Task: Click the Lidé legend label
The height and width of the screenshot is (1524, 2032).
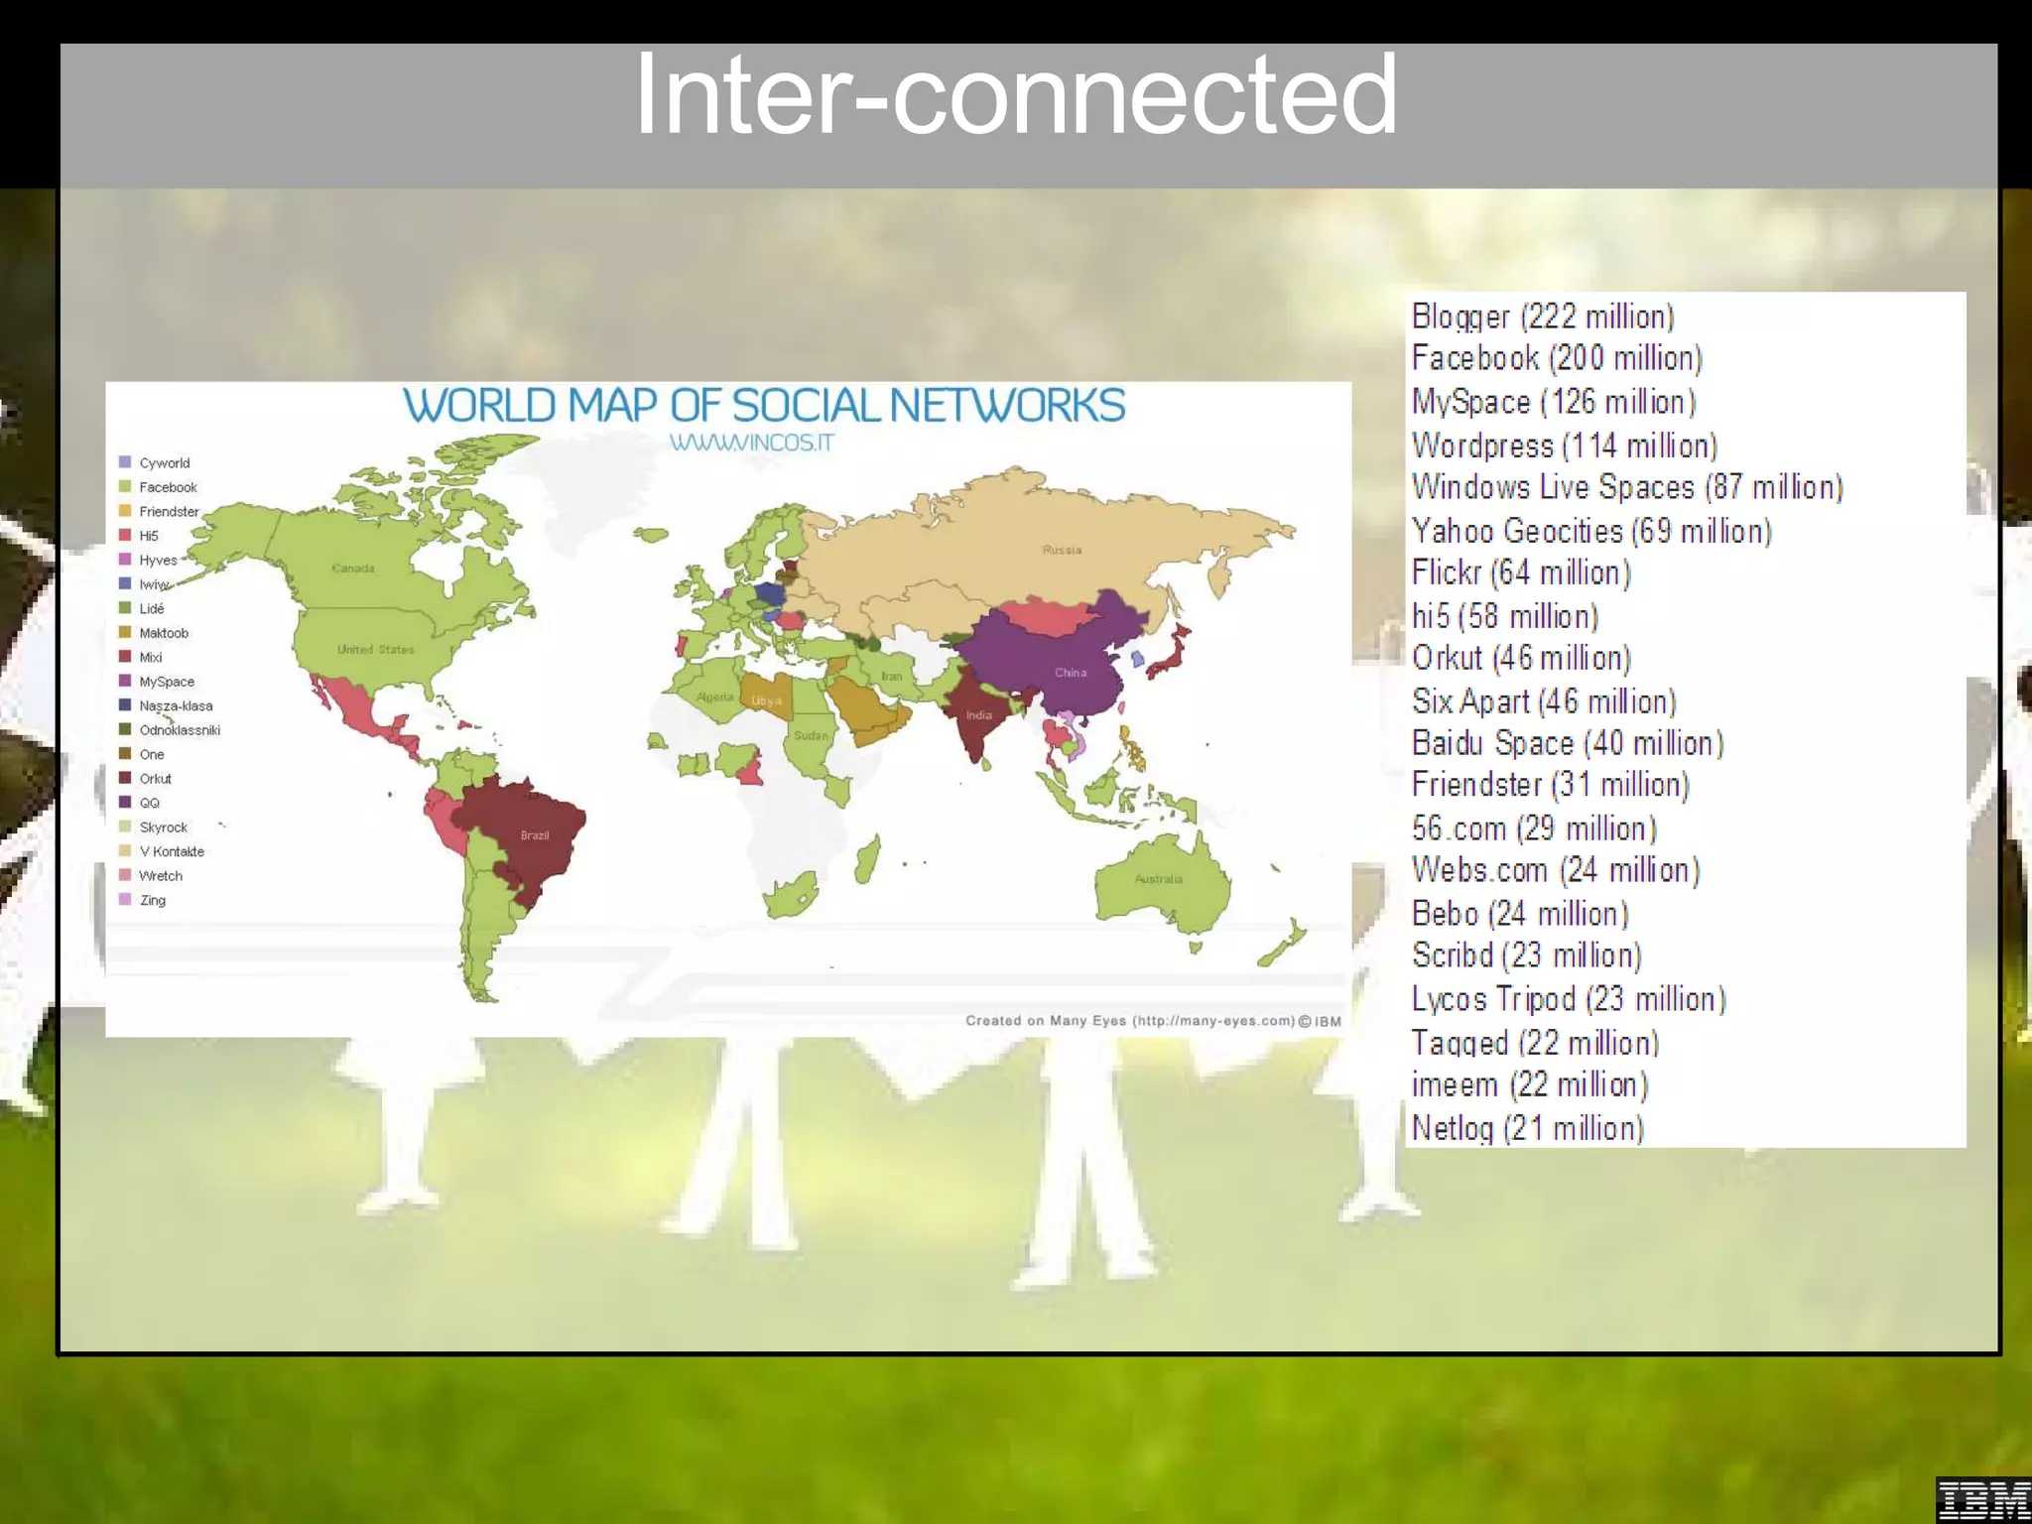Action: pyautogui.click(x=152, y=608)
